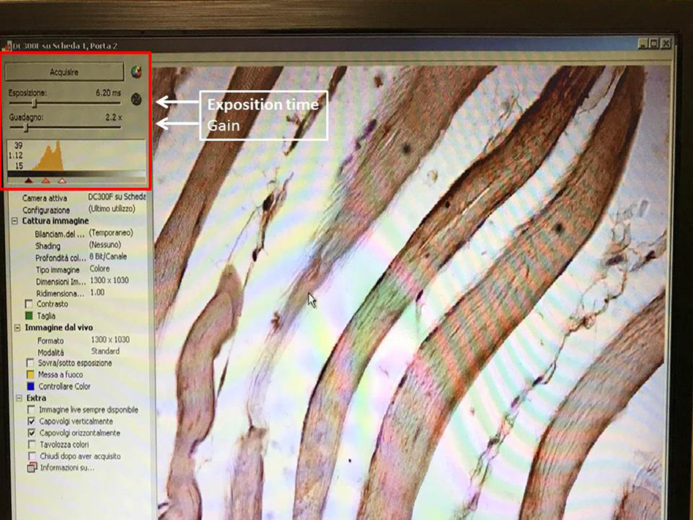This screenshot has height=520, width=693.
Task: Click the Tipo immagine Colore value
Action: [x=100, y=268]
